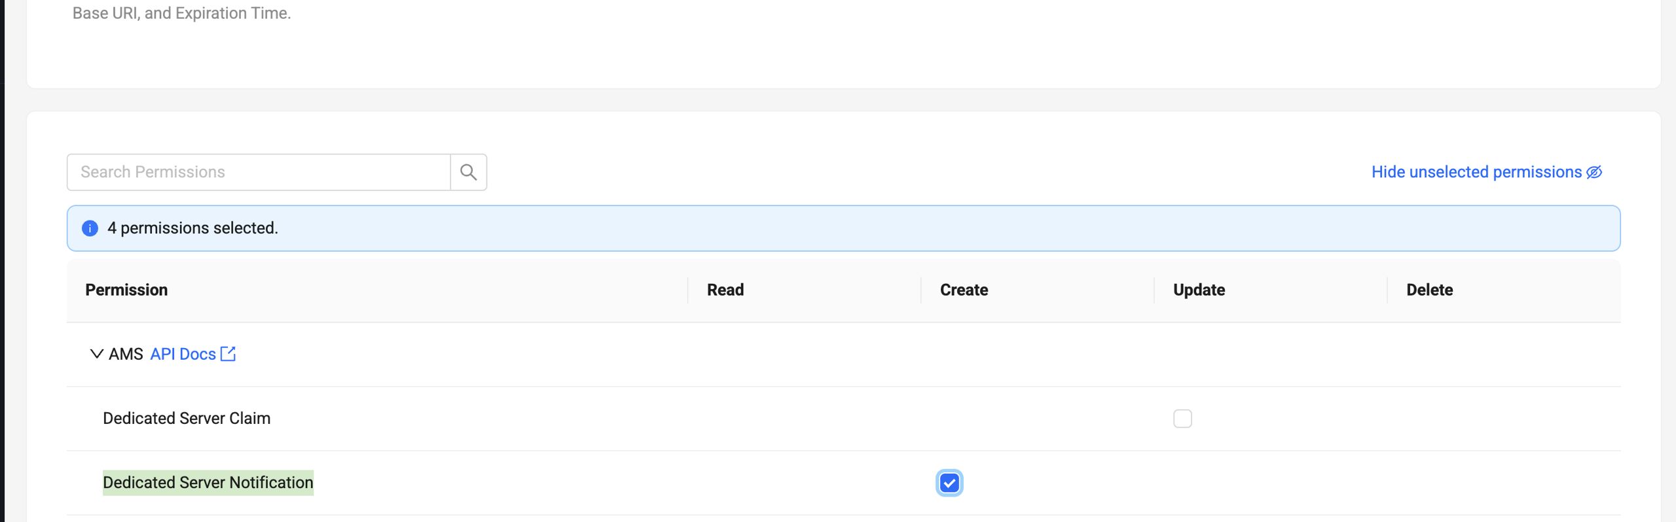Click highlighted Dedicated Server Notification label
This screenshot has width=1676, height=522.
(x=208, y=483)
